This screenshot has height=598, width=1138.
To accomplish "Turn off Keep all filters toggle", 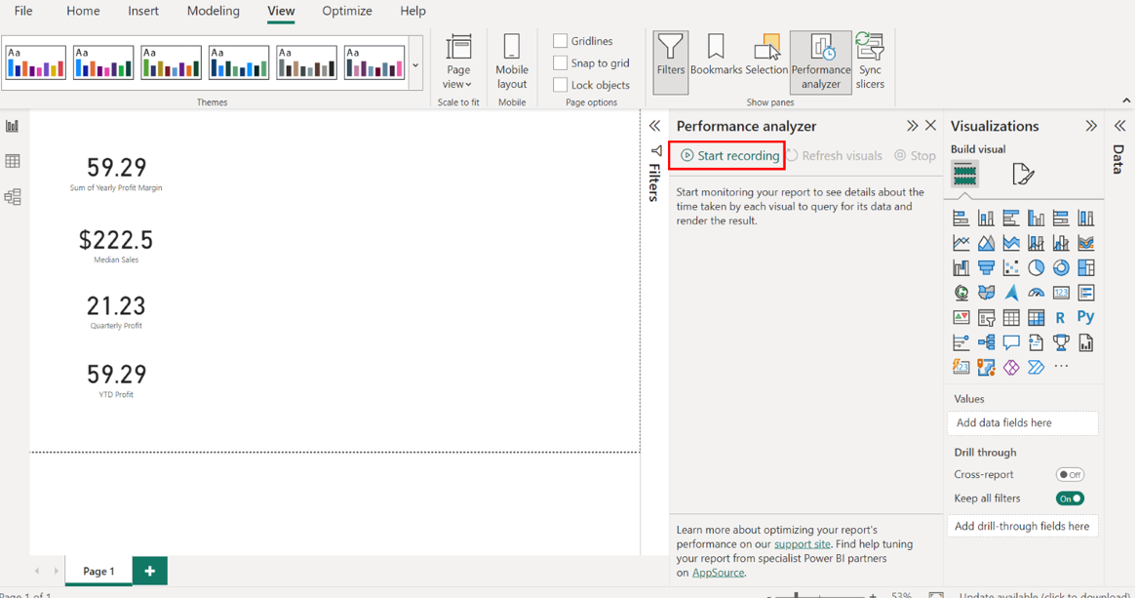I will tap(1070, 498).
